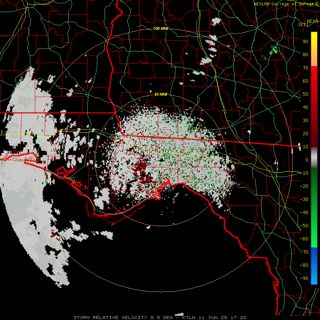Viewport: 320px width, 320px height.
Task: Click STORM RELATIVE VELOCITY caption text
Action: click(x=110, y=318)
